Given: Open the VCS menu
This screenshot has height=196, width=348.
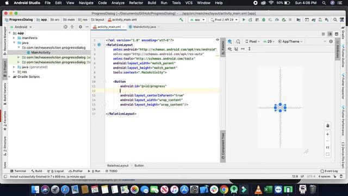Looking at the screenshot, I should point(189,3).
